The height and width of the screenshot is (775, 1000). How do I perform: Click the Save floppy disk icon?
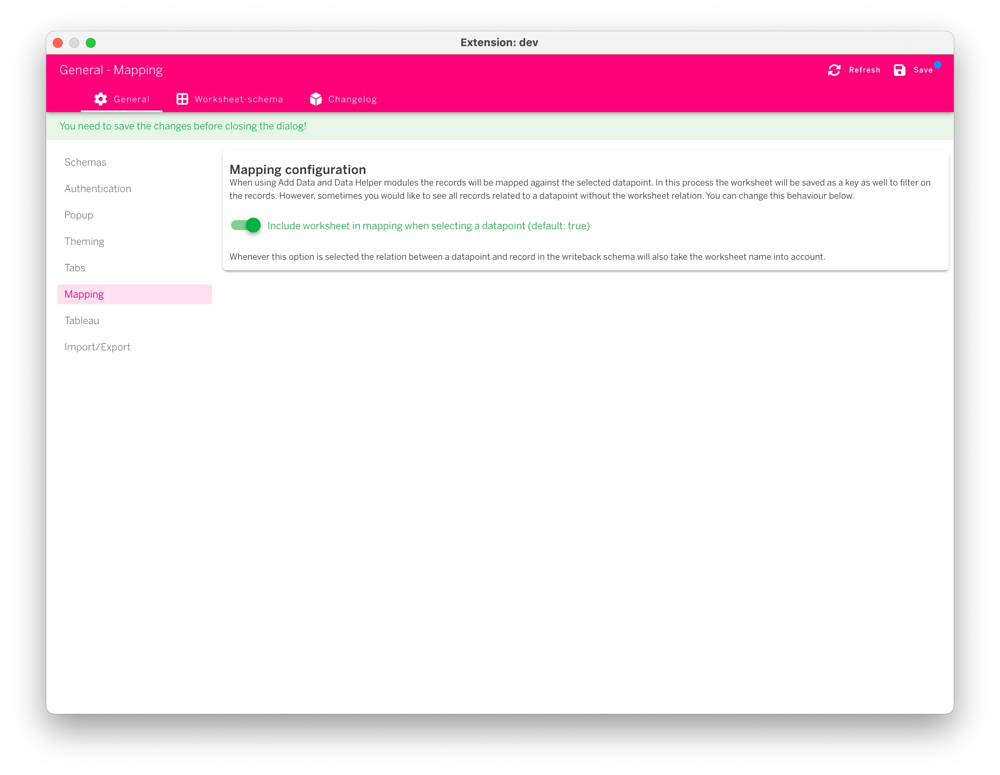(x=899, y=70)
